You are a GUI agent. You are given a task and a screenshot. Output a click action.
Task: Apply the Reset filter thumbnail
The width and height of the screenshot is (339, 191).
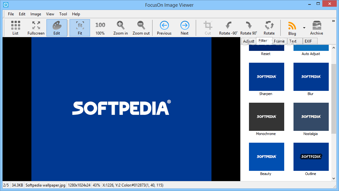tap(266, 48)
